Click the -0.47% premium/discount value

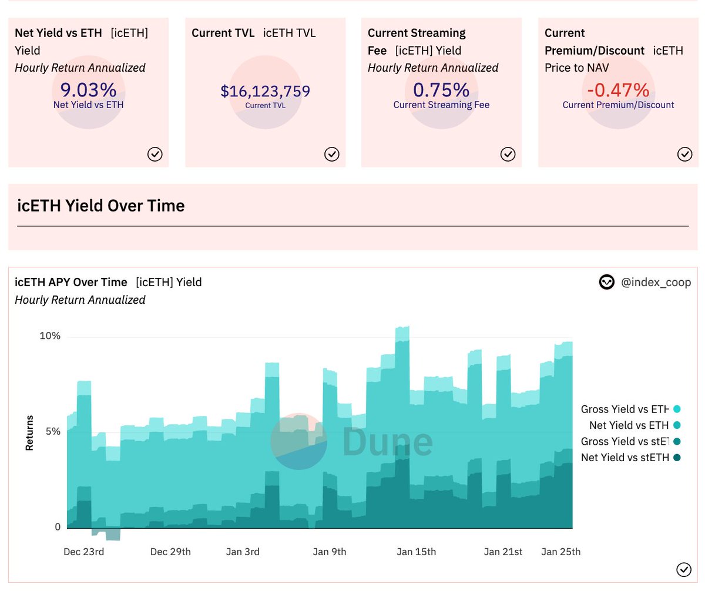coord(618,90)
